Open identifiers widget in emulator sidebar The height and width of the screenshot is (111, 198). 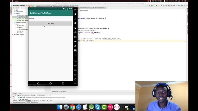75,37
